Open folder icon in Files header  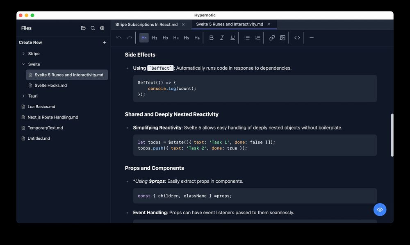click(x=83, y=28)
